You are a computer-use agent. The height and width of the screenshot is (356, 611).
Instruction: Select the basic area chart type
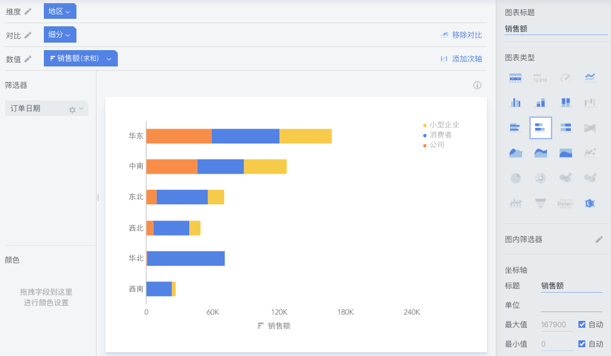(515, 153)
